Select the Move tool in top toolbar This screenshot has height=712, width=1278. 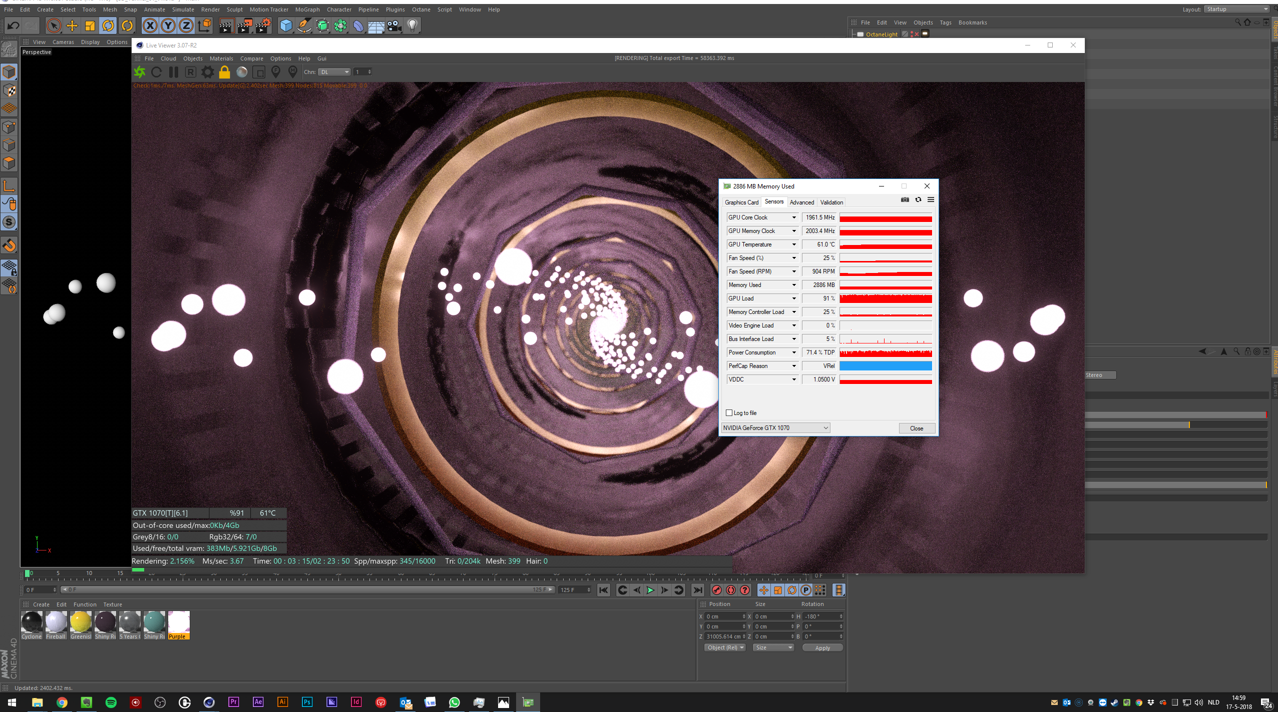tap(72, 25)
